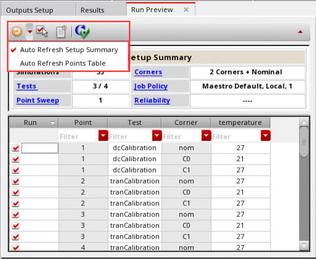
Task: Open the Point column filter dropdown
Action: pos(103,136)
